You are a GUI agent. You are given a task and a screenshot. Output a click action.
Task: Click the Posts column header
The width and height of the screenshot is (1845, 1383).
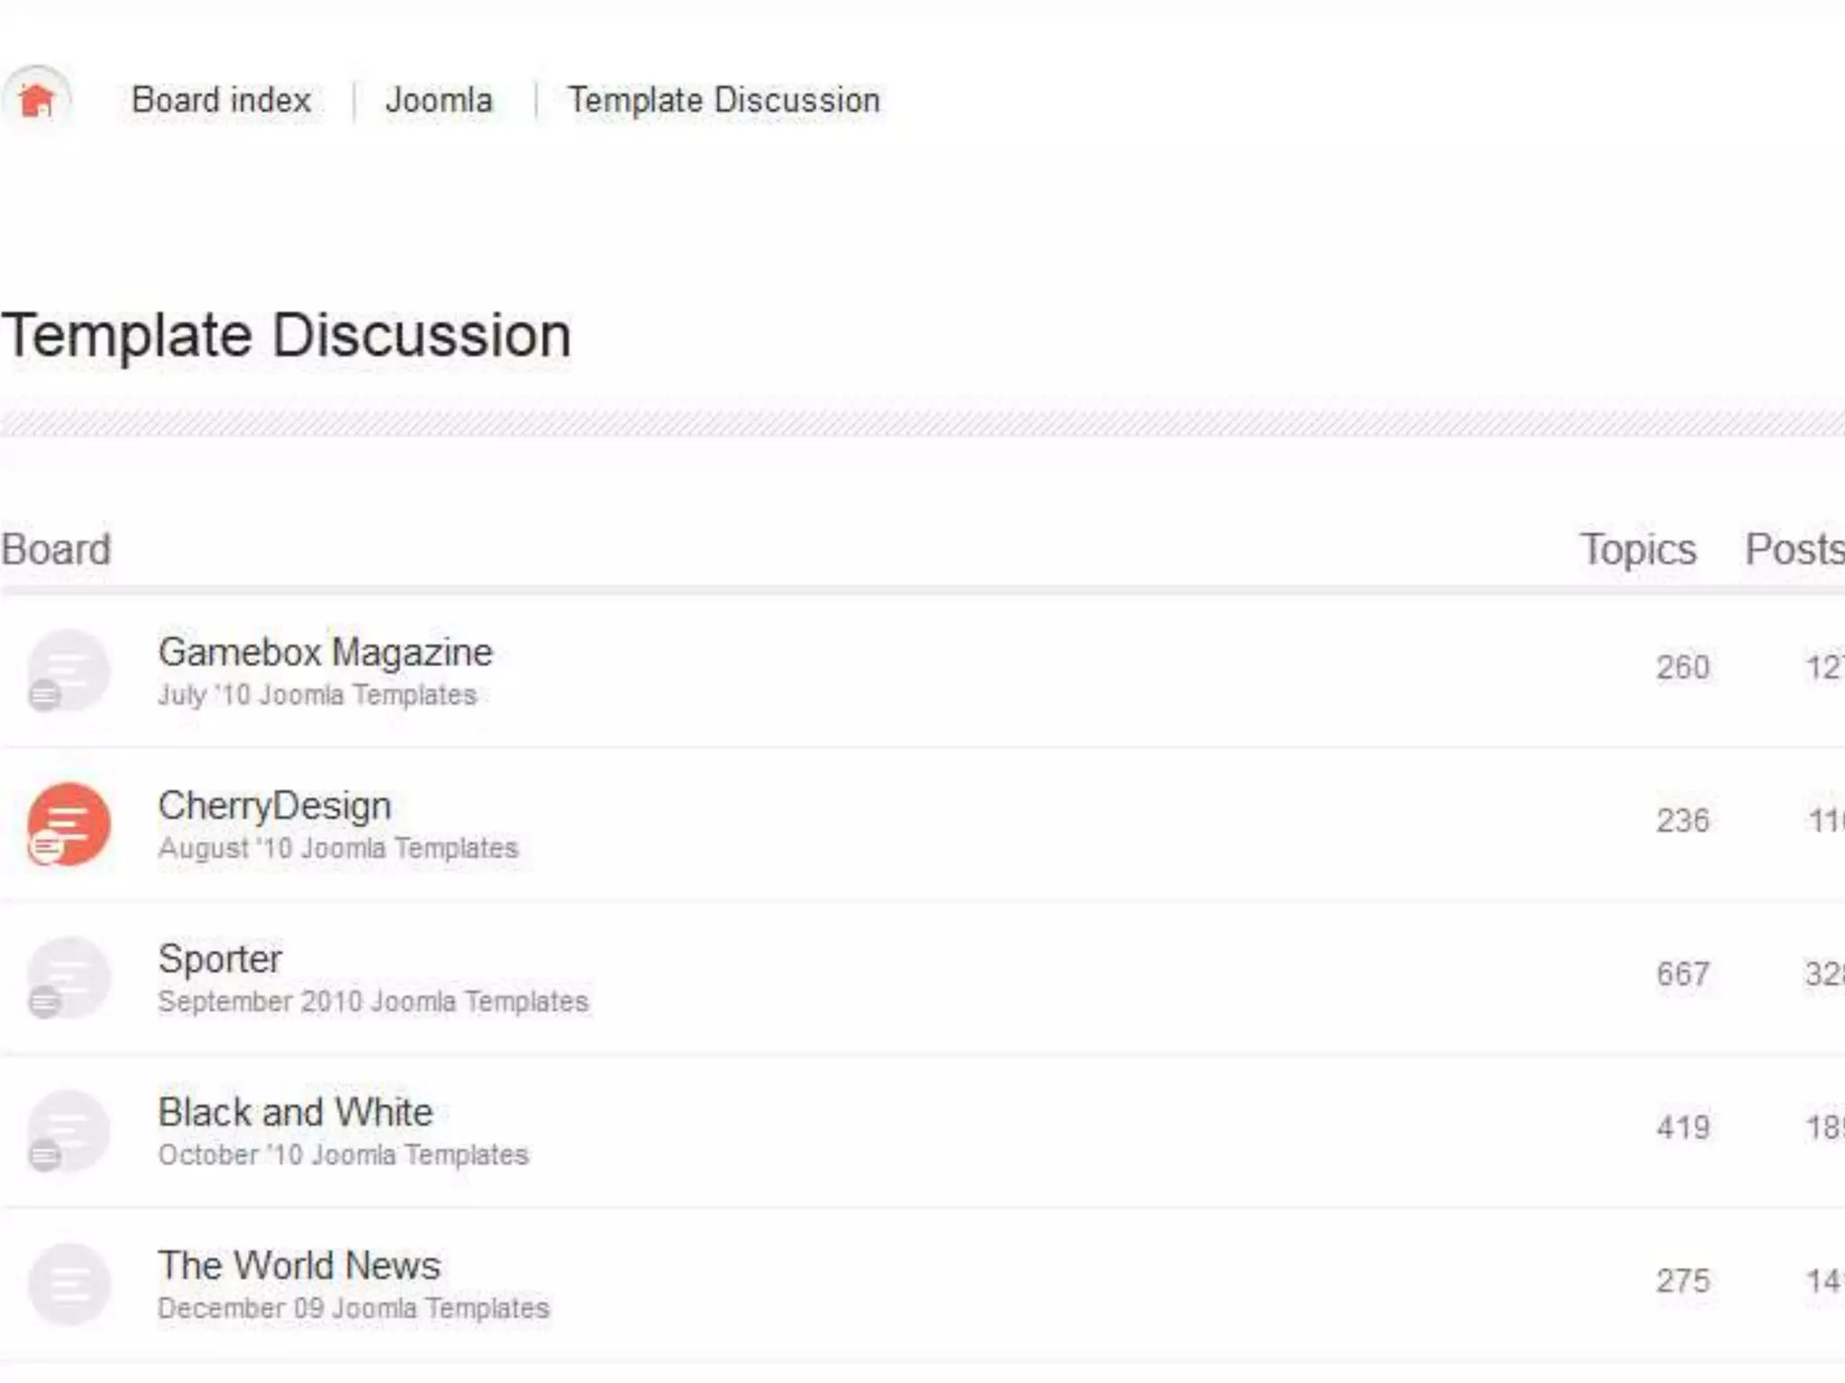(1793, 549)
